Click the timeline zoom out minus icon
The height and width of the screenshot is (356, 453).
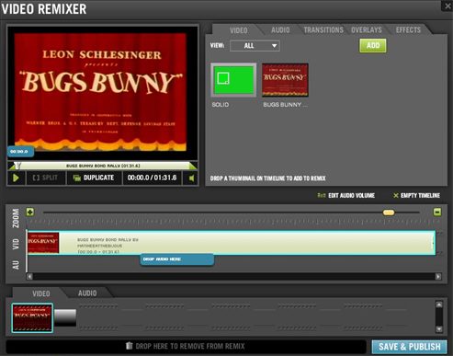click(437, 212)
